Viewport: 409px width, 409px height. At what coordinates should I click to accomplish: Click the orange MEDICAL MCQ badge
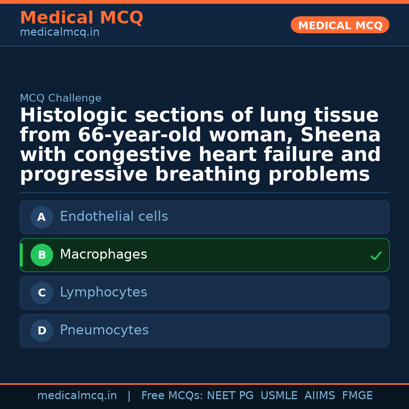tap(340, 25)
